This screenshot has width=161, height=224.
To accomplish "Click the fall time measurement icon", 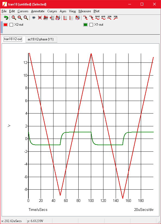I will [x=91, y=18].
